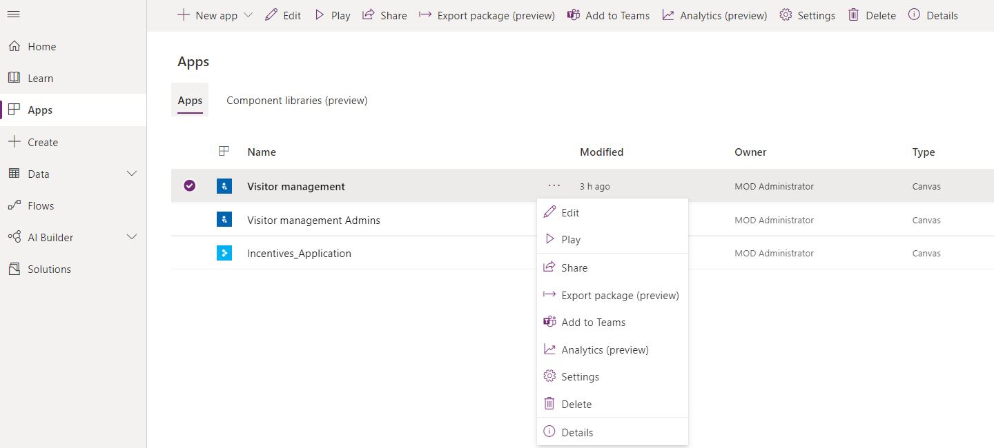Click the Settings gear in top toolbar
This screenshot has height=448, width=994.
coord(786,15)
